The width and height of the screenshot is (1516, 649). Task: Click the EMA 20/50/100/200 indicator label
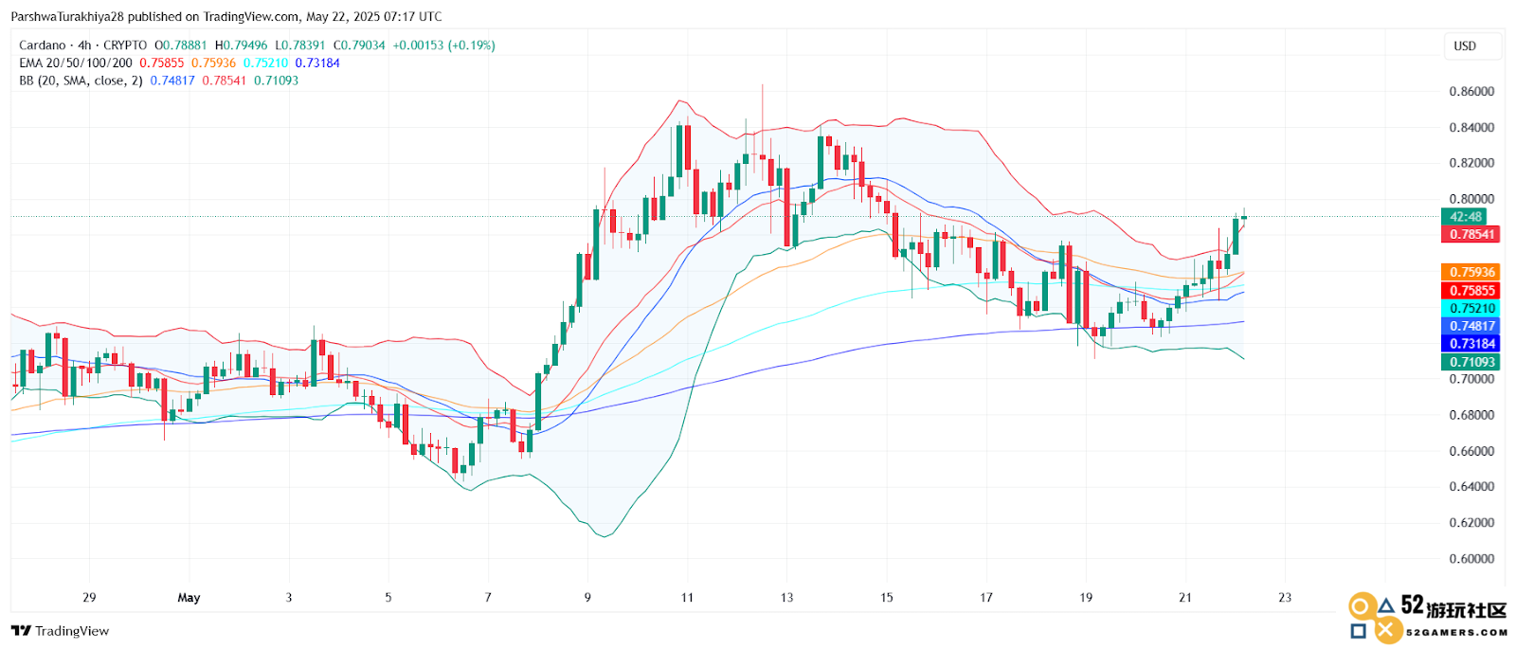pyautogui.click(x=76, y=63)
